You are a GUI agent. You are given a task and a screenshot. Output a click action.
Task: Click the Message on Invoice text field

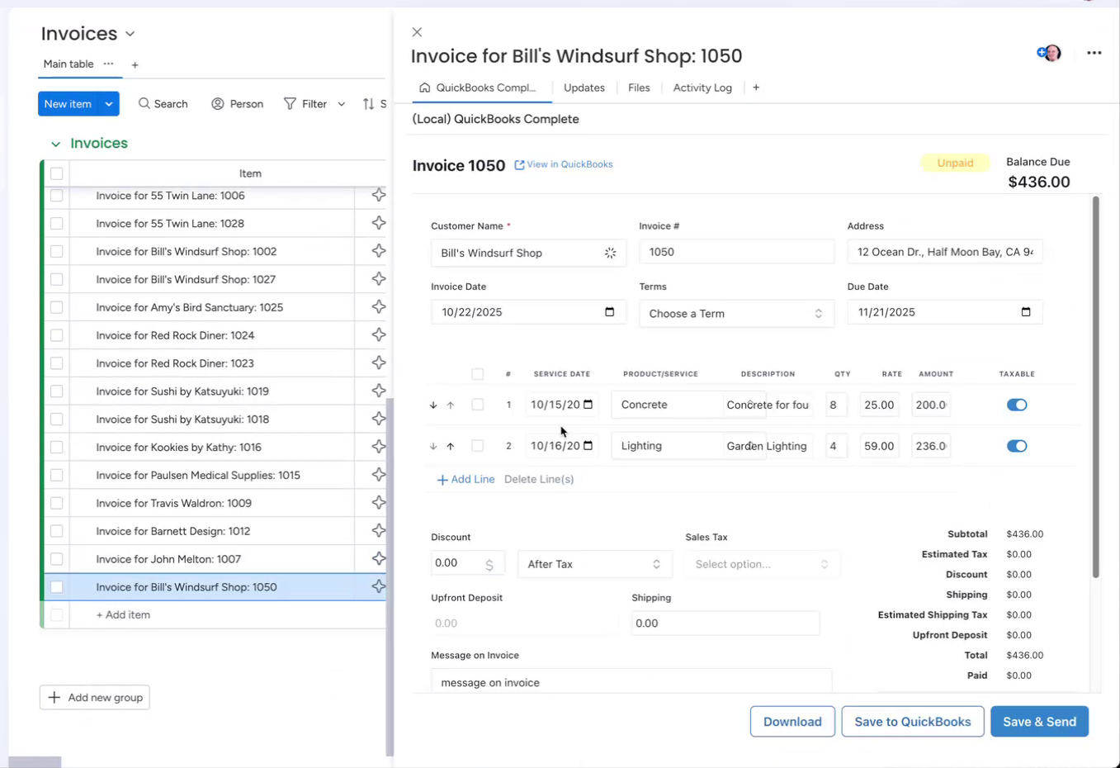pyautogui.click(x=631, y=682)
